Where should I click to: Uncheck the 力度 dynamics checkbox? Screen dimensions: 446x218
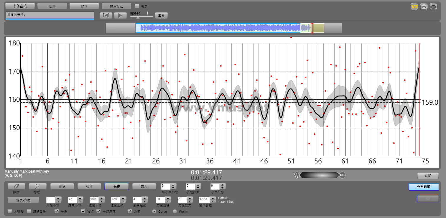coord(130,212)
